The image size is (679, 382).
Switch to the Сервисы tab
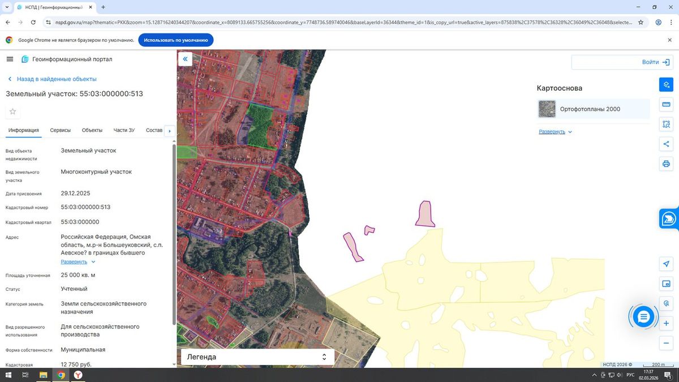coord(61,130)
